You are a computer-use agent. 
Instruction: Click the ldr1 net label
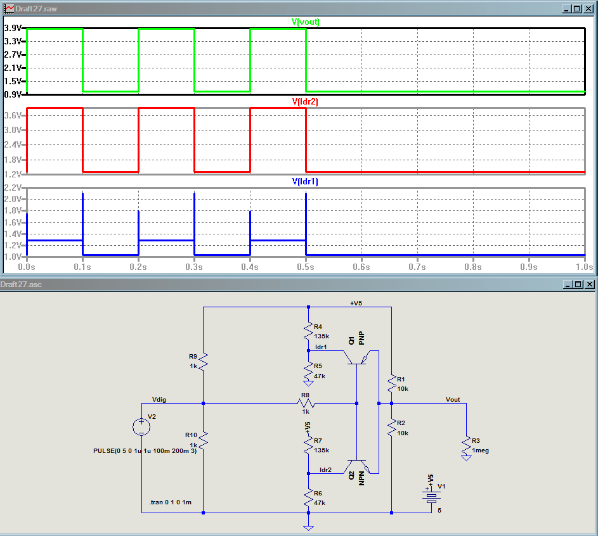[321, 347]
